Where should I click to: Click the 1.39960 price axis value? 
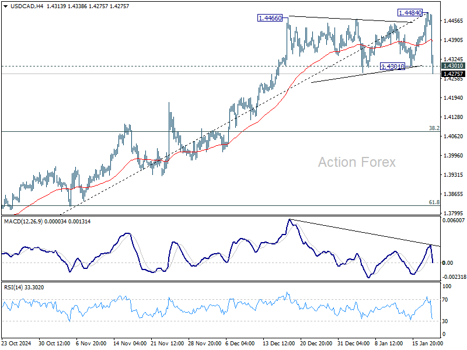point(454,156)
